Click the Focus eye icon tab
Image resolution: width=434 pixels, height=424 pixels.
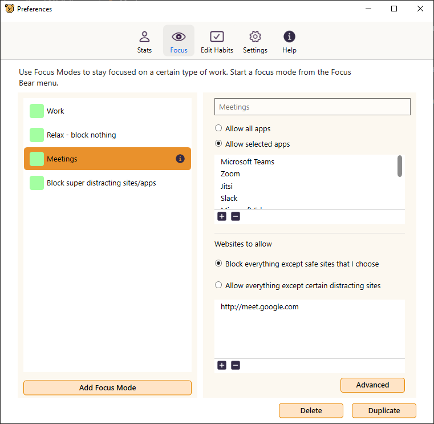pos(179,41)
